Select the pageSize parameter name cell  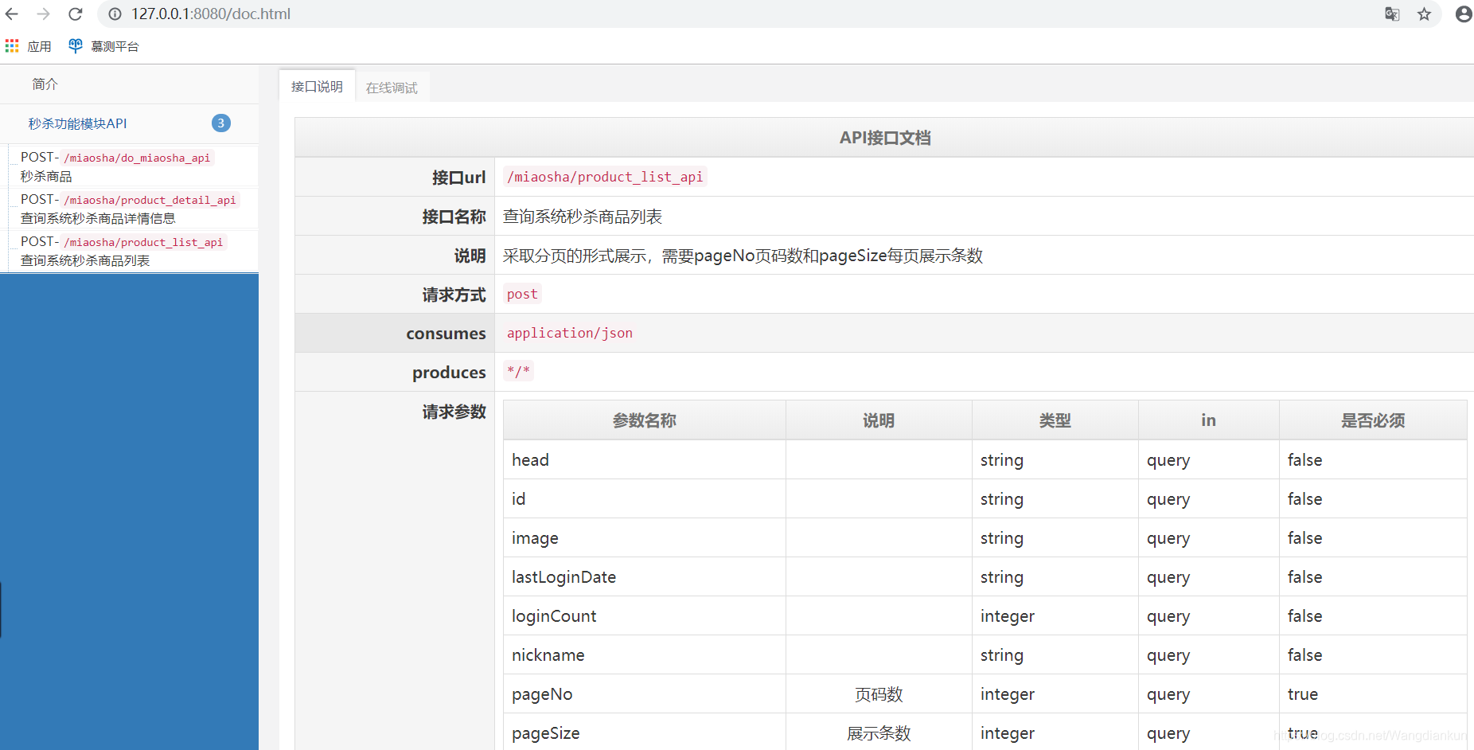645,733
